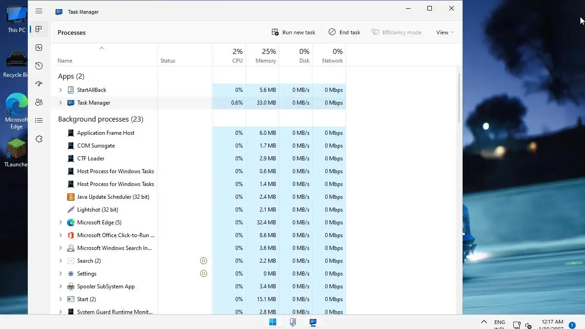Image resolution: width=585 pixels, height=329 pixels.
Task: Open the Users page in the sidebar
Action: (39, 102)
